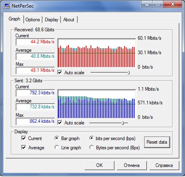Click the Sent Average 732.8 kbits/s field
This screenshot has width=185, height=177.
35,107
